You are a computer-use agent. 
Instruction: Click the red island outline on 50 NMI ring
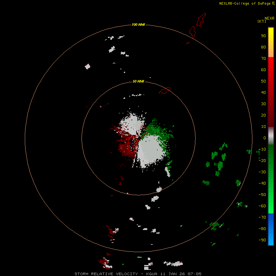pos(165,90)
